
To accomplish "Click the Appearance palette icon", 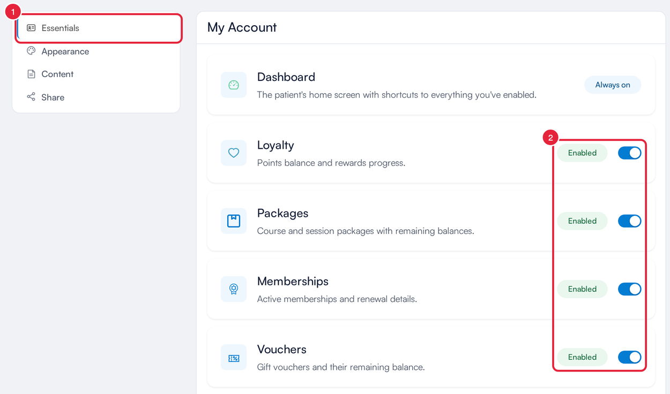I will click(x=31, y=51).
